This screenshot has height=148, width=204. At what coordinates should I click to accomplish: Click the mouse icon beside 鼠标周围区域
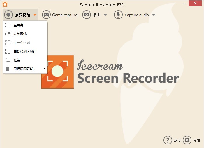click(8, 69)
